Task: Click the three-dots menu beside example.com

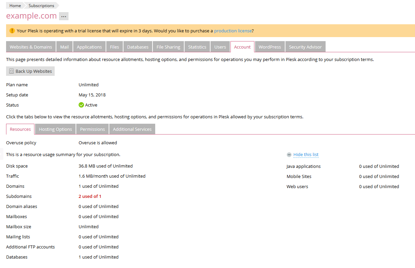Action: coord(64,16)
